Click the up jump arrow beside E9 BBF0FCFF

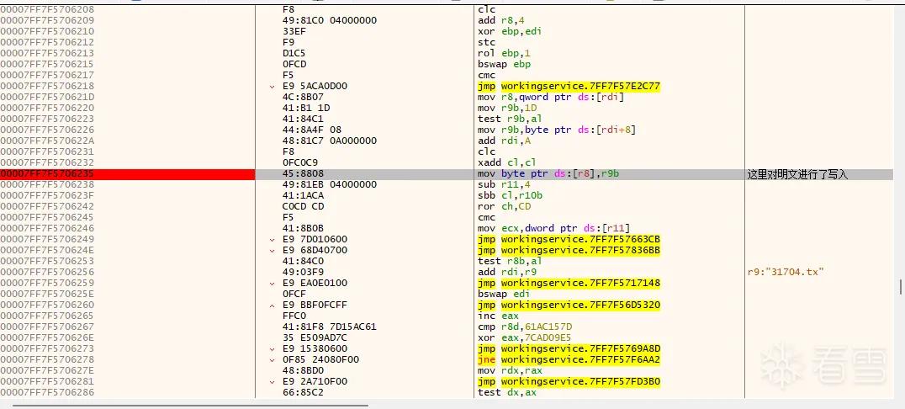click(x=272, y=305)
